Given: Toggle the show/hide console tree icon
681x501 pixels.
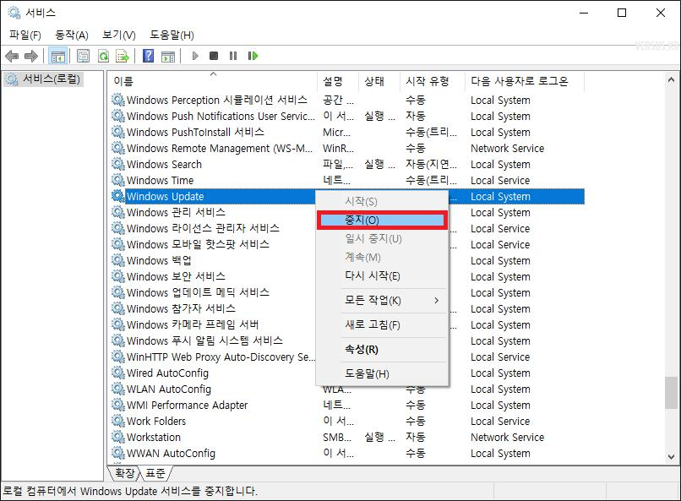Looking at the screenshot, I should click(57, 56).
